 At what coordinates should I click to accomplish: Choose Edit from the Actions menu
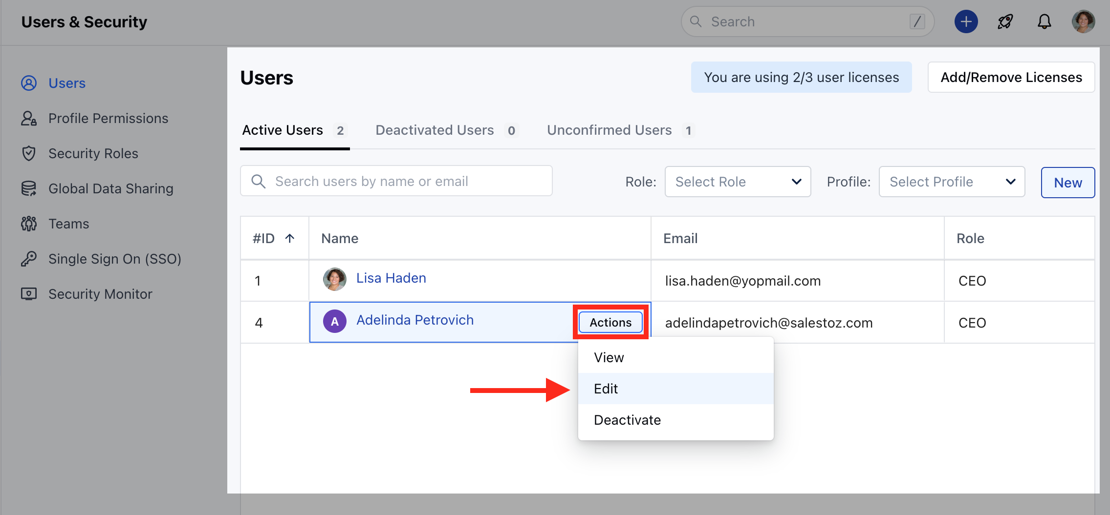[606, 389]
